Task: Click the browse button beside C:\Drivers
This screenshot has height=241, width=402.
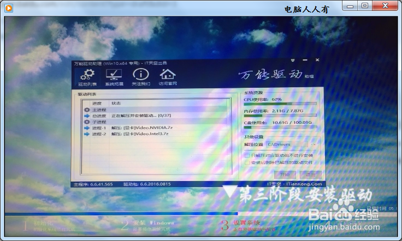Action: [313, 144]
